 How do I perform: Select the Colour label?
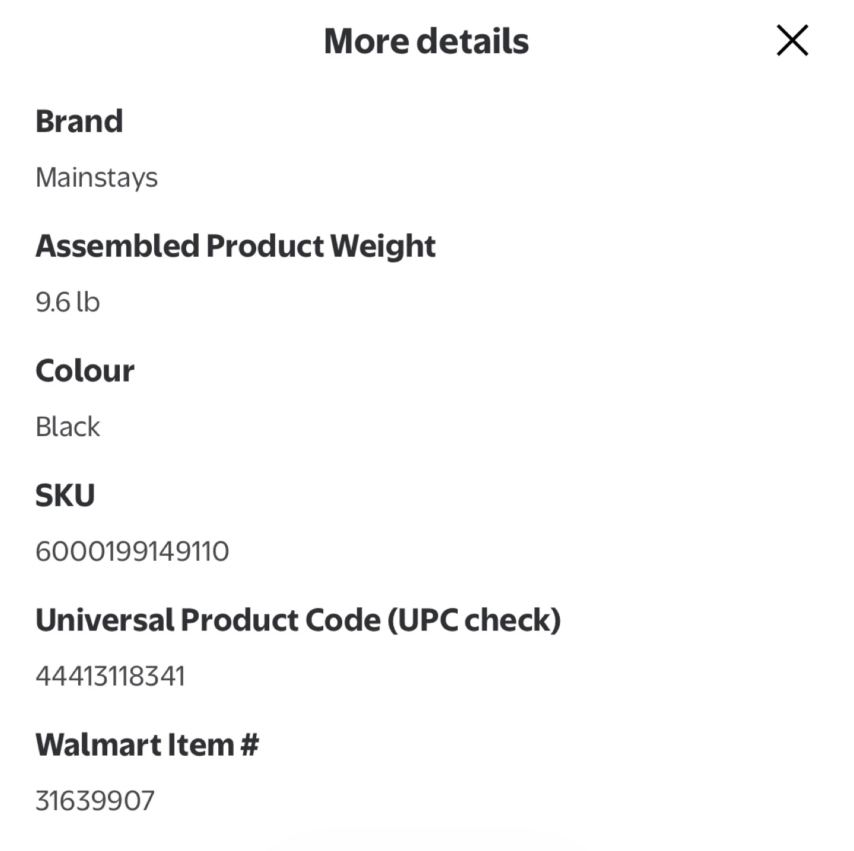tap(85, 371)
